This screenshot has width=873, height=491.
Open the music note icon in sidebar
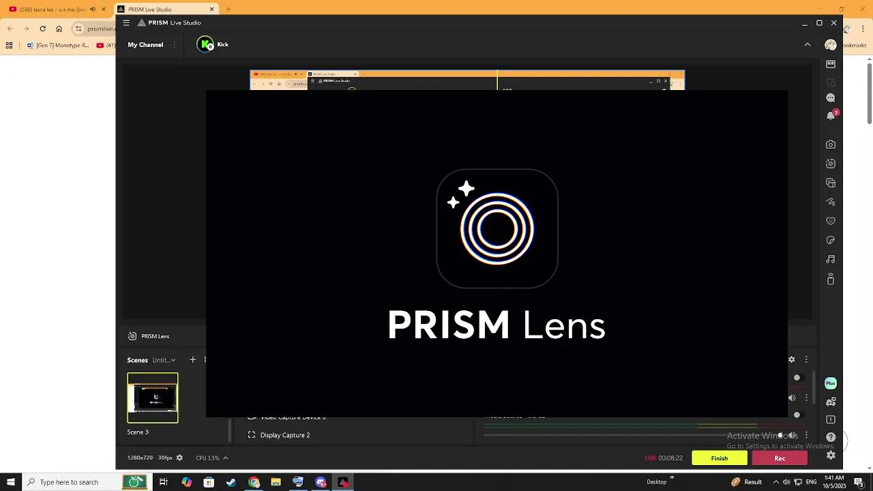click(x=831, y=259)
